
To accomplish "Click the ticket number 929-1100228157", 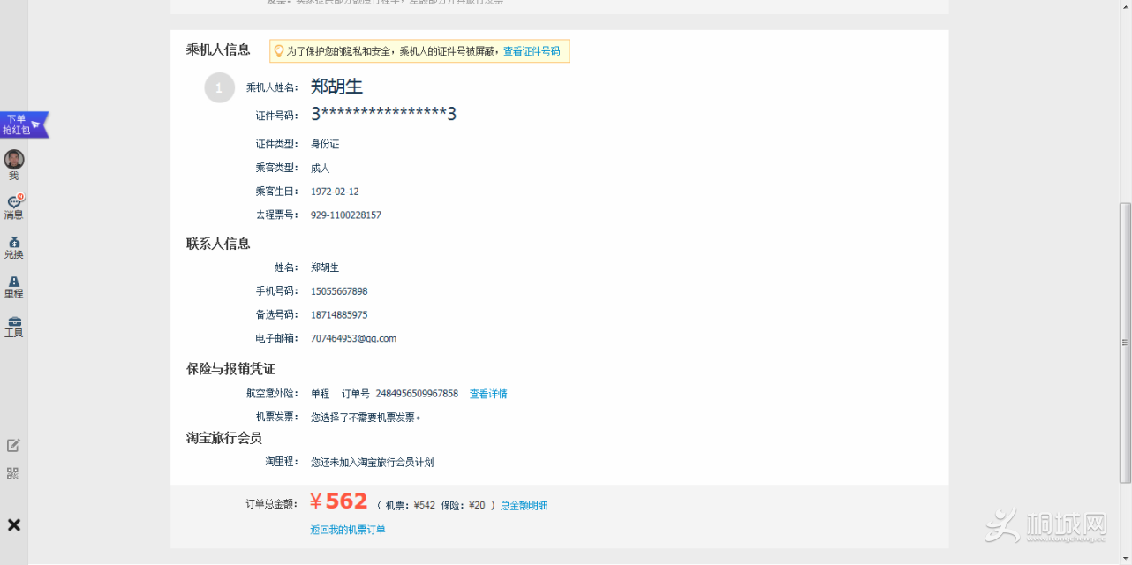I will [x=346, y=215].
